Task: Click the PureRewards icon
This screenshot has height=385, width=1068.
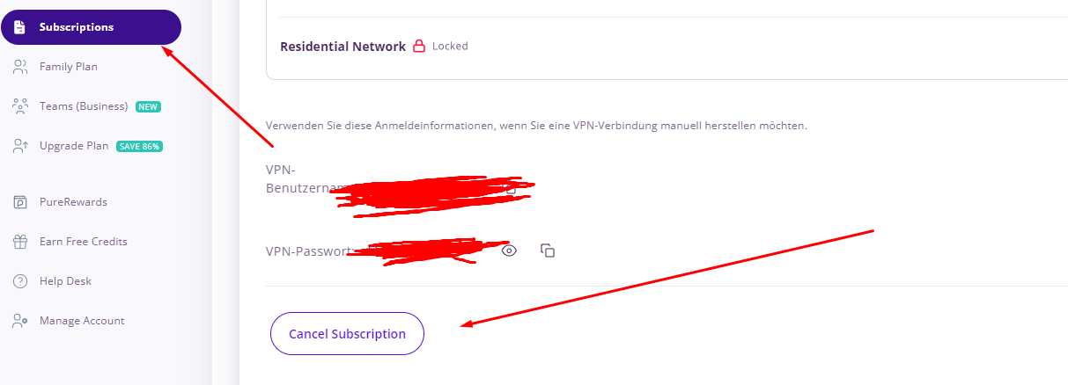Action: (x=20, y=202)
